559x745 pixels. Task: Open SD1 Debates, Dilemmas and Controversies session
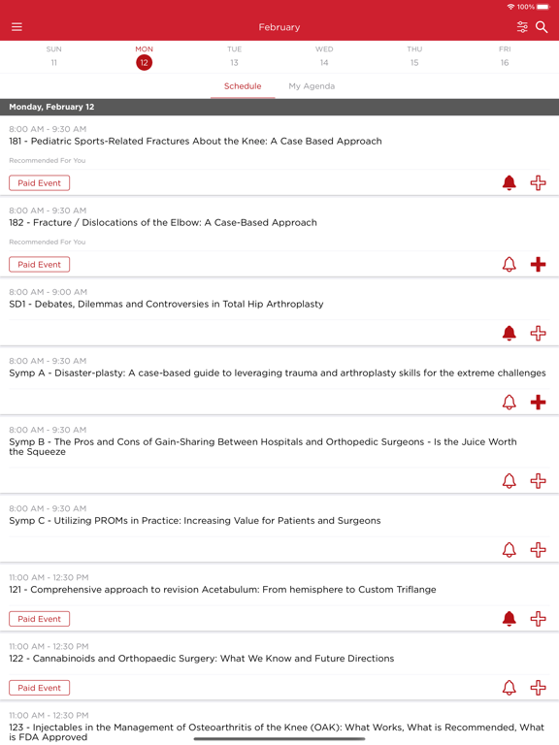(166, 304)
